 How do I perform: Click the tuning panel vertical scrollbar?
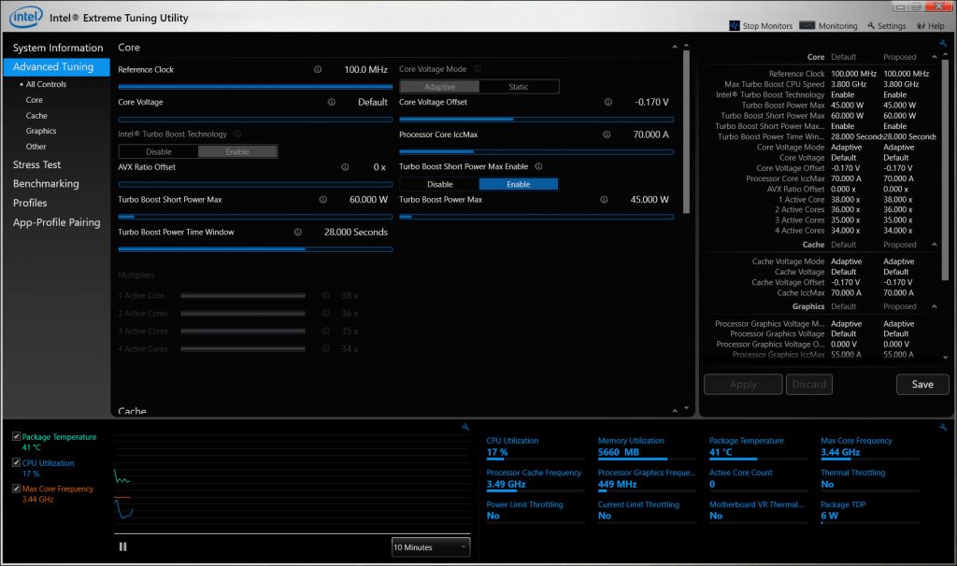tap(686, 131)
